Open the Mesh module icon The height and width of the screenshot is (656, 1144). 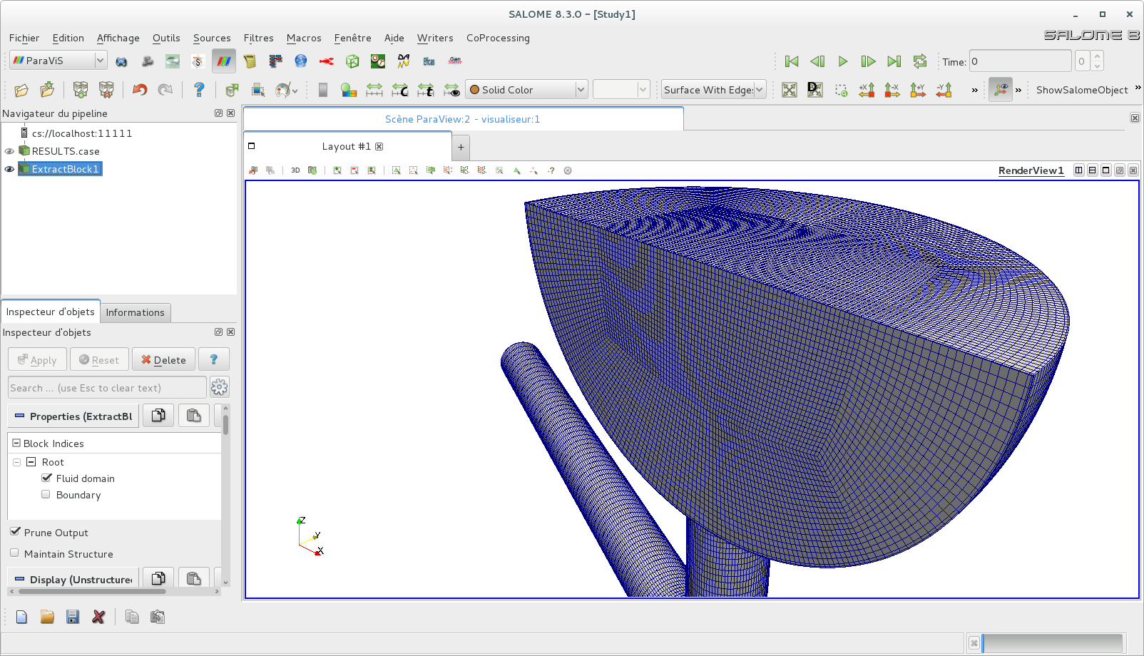[x=148, y=61]
